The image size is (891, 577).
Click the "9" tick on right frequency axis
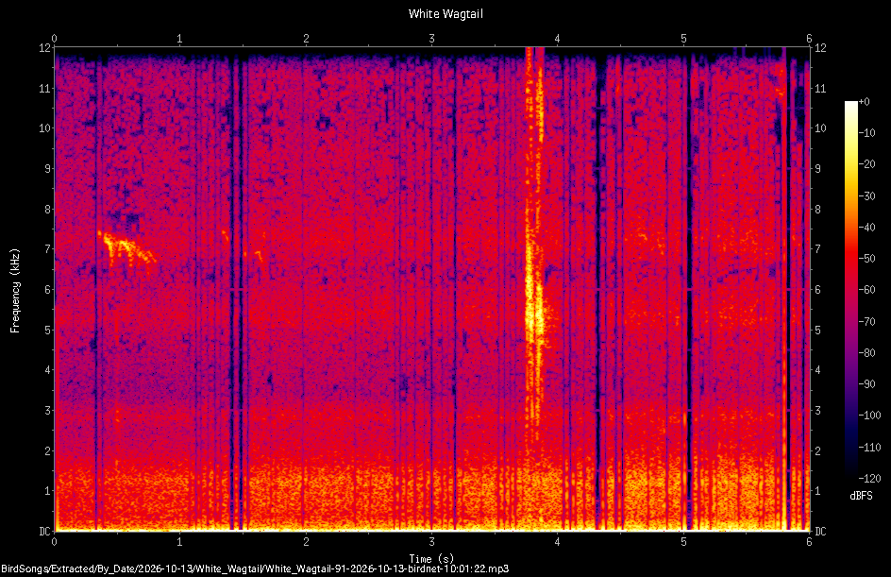click(817, 169)
